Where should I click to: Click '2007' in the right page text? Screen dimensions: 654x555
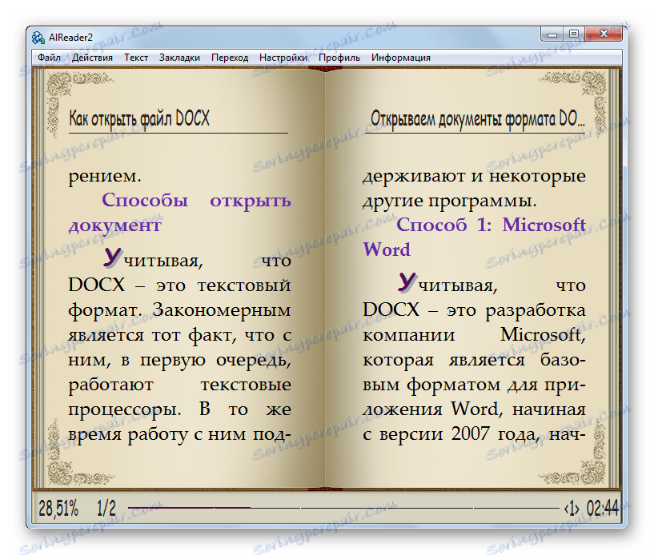point(470,433)
